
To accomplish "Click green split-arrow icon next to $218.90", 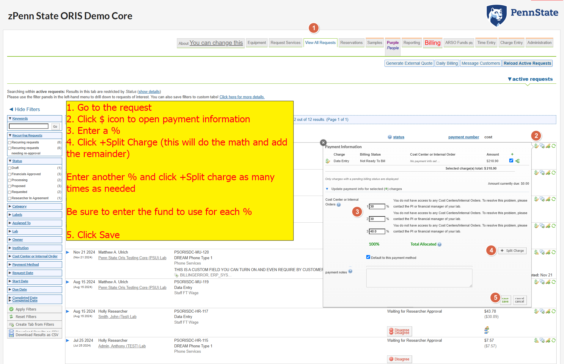I will (518, 161).
